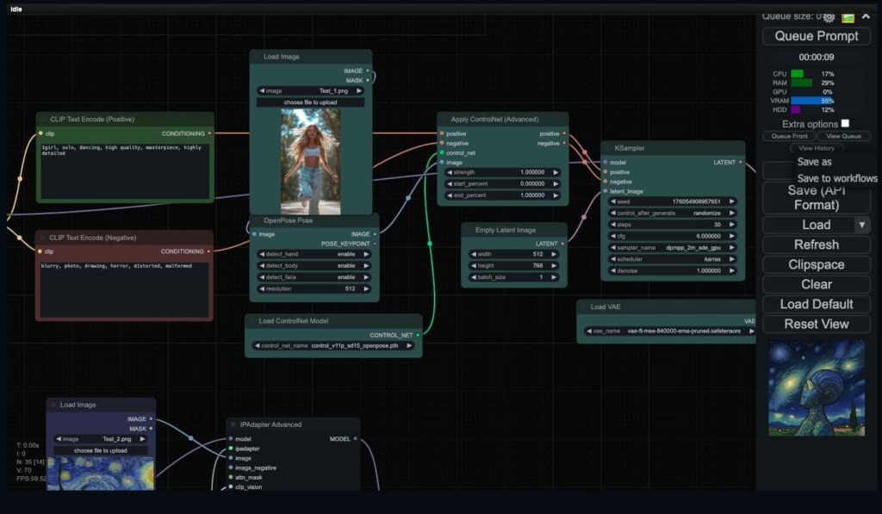Collapse the OpenPose Pose node
Screen dimensions: 882x514
[257, 220]
